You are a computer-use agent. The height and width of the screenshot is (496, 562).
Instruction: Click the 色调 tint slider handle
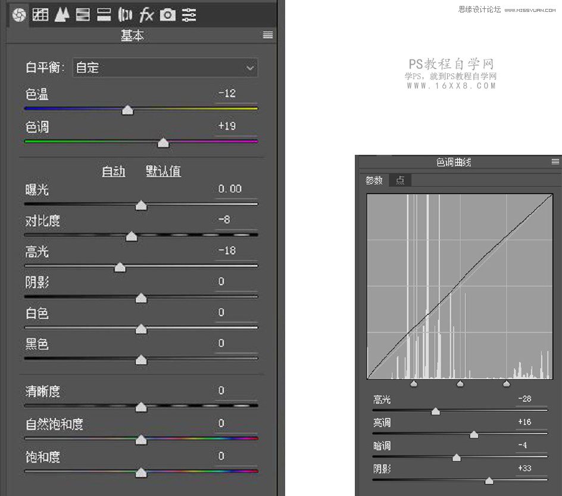pos(163,143)
